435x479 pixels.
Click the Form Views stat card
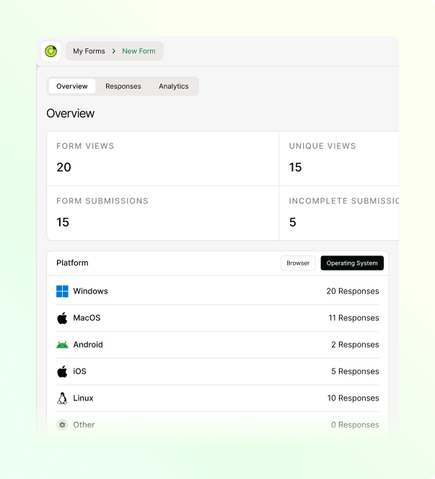tap(163, 159)
